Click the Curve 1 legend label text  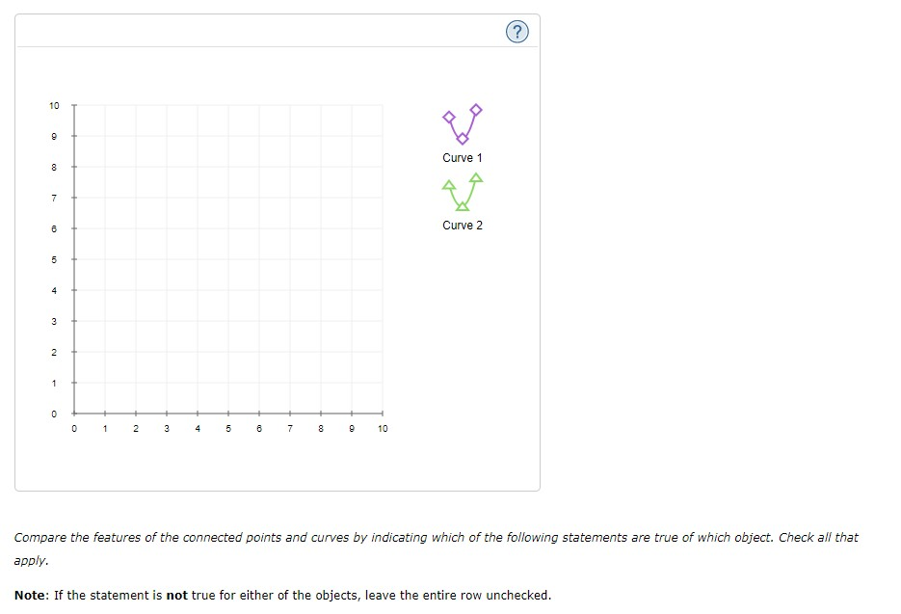pyautogui.click(x=461, y=157)
